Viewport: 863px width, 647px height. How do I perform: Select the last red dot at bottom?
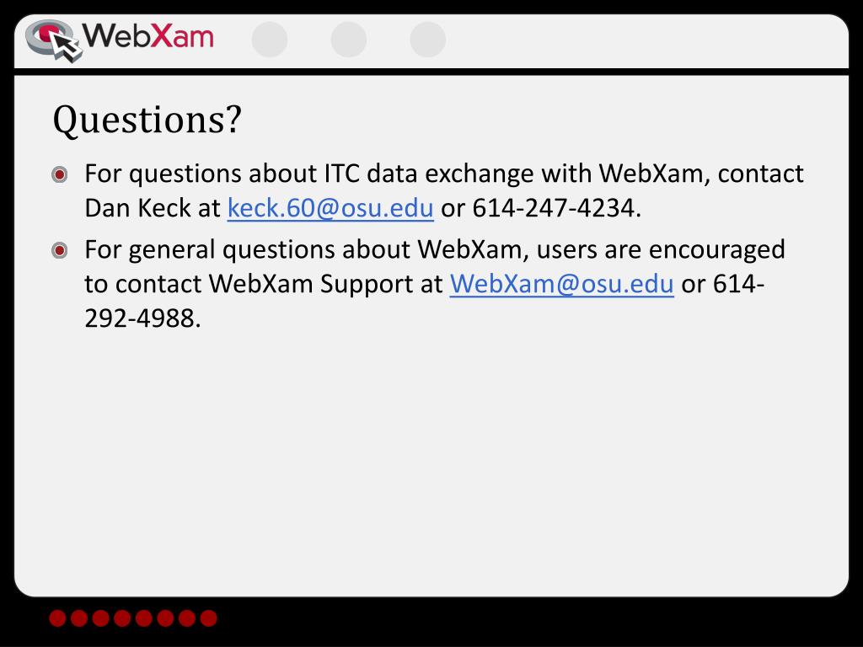pyautogui.click(x=209, y=618)
